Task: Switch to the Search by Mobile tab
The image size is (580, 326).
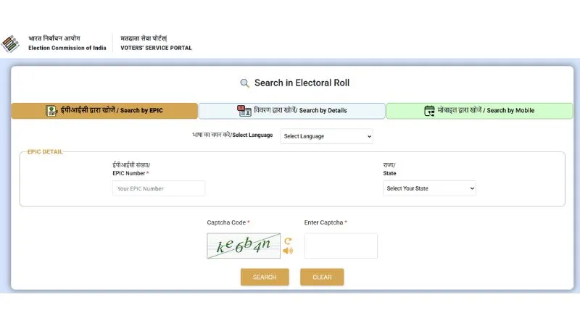Action: [479, 111]
